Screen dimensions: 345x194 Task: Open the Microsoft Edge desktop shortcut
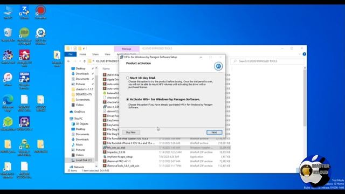[x=8, y=103]
